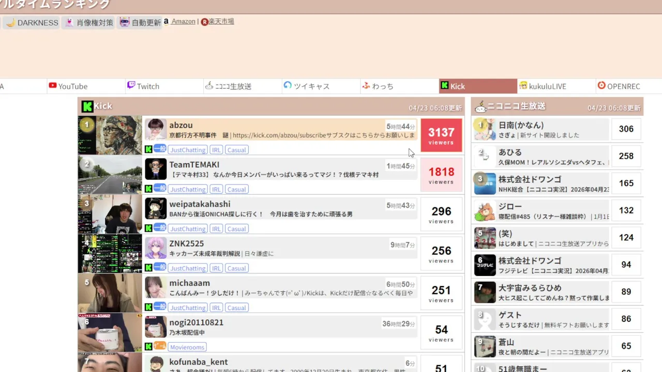Toggle the 肖像権対策 option
This screenshot has width=662, height=372.
(x=88, y=23)
